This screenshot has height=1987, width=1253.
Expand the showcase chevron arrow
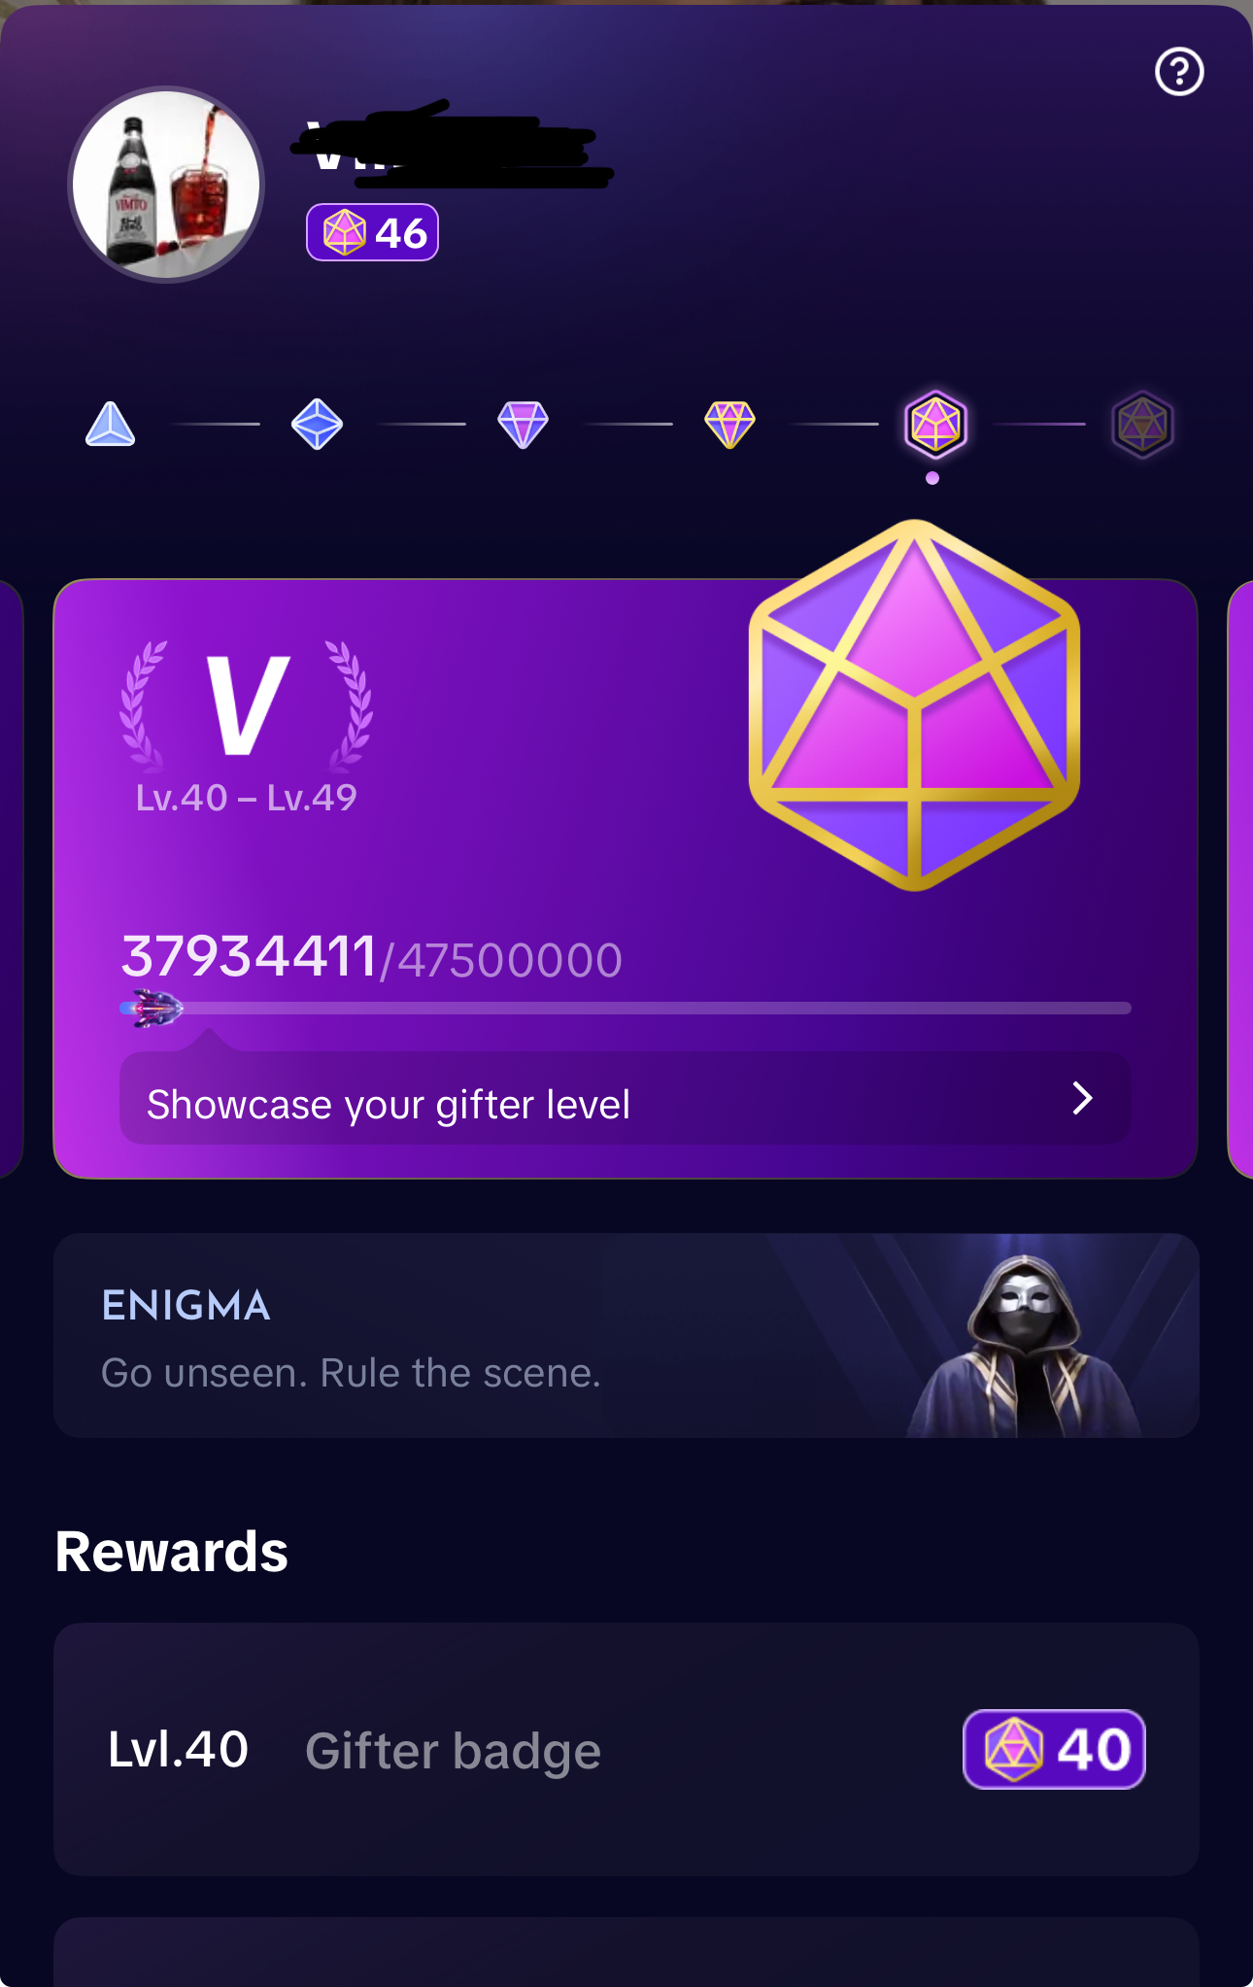pos(1082,1099)
